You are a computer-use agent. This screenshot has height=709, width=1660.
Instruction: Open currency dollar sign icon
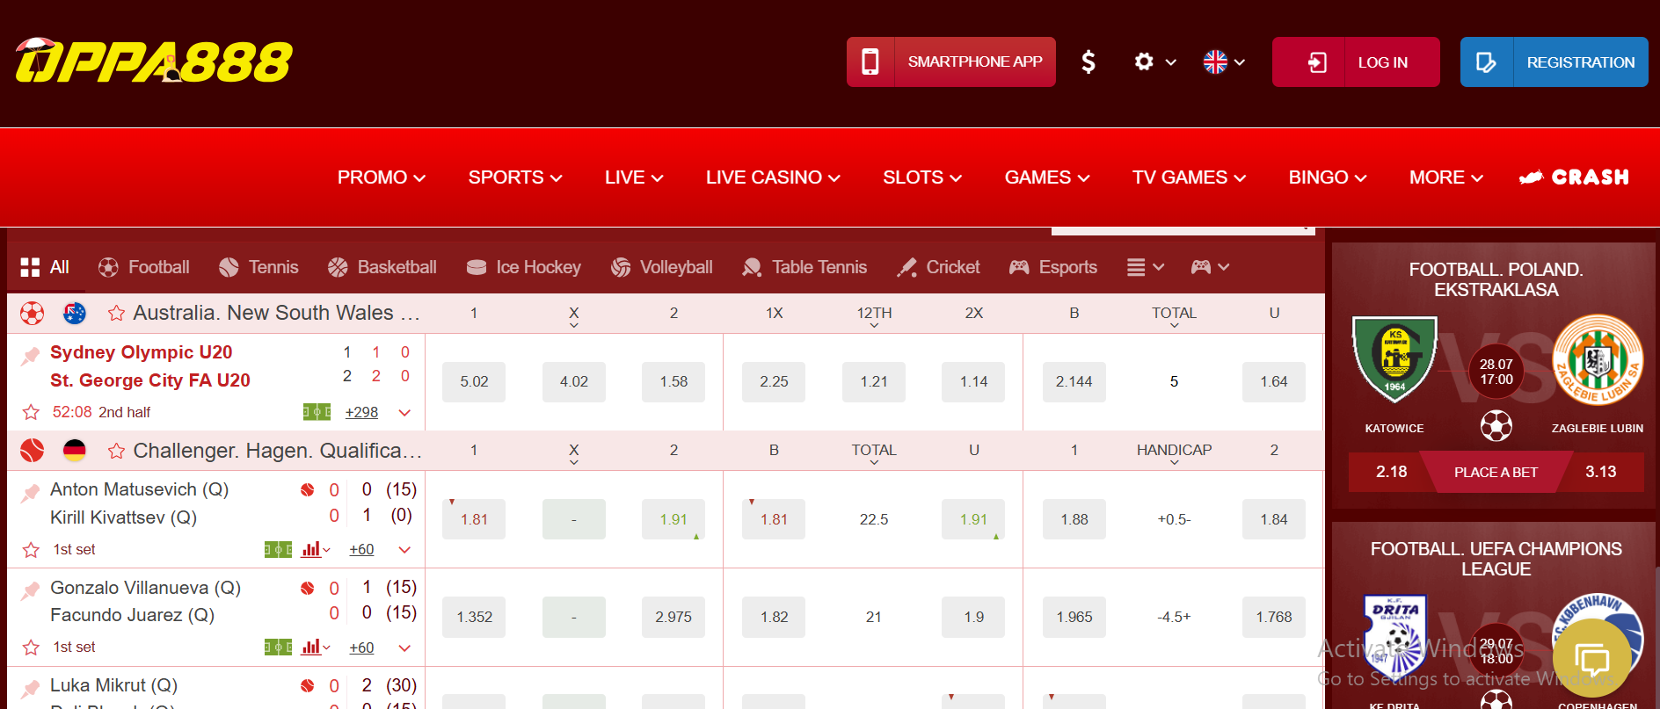1088,61
